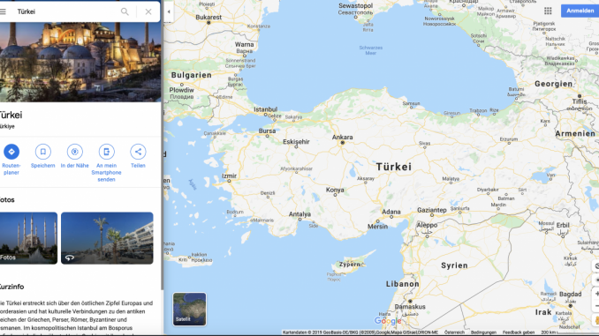Click the Zypern island label
The image size is (599, 336).
click(350, 265)
